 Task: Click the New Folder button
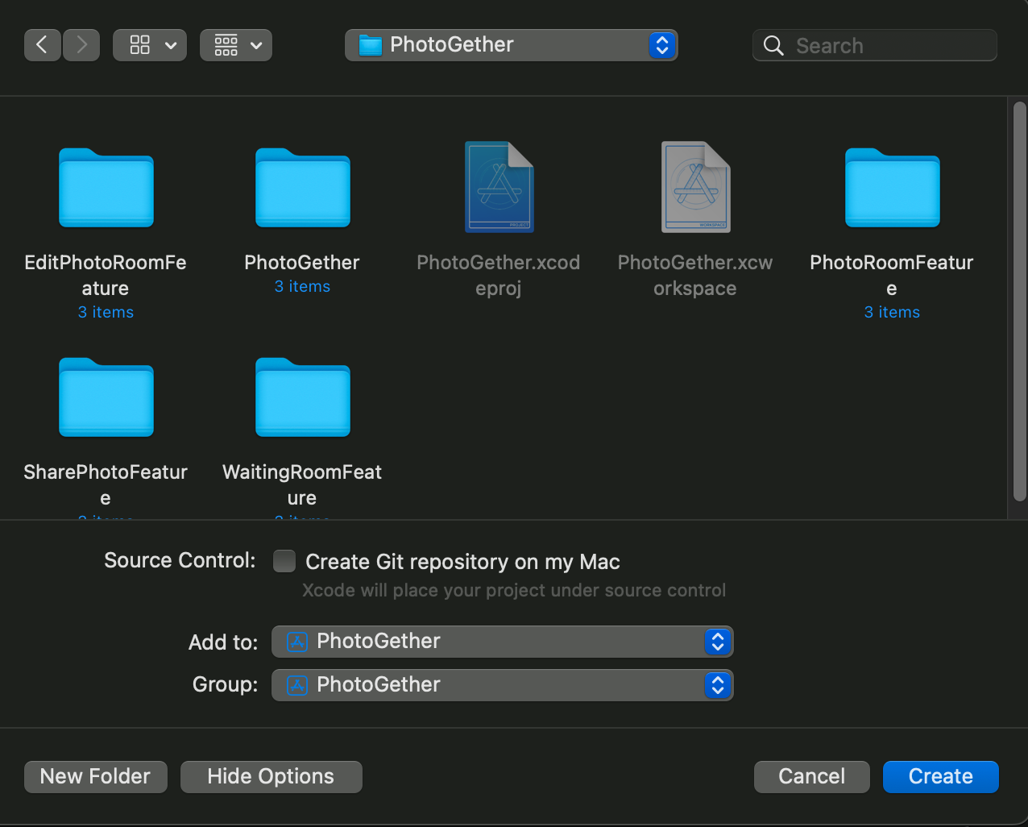96,776
